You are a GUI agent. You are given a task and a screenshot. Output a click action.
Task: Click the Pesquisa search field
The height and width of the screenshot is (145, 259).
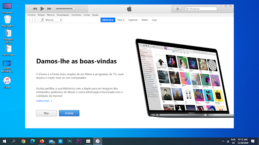click(201, 9)
